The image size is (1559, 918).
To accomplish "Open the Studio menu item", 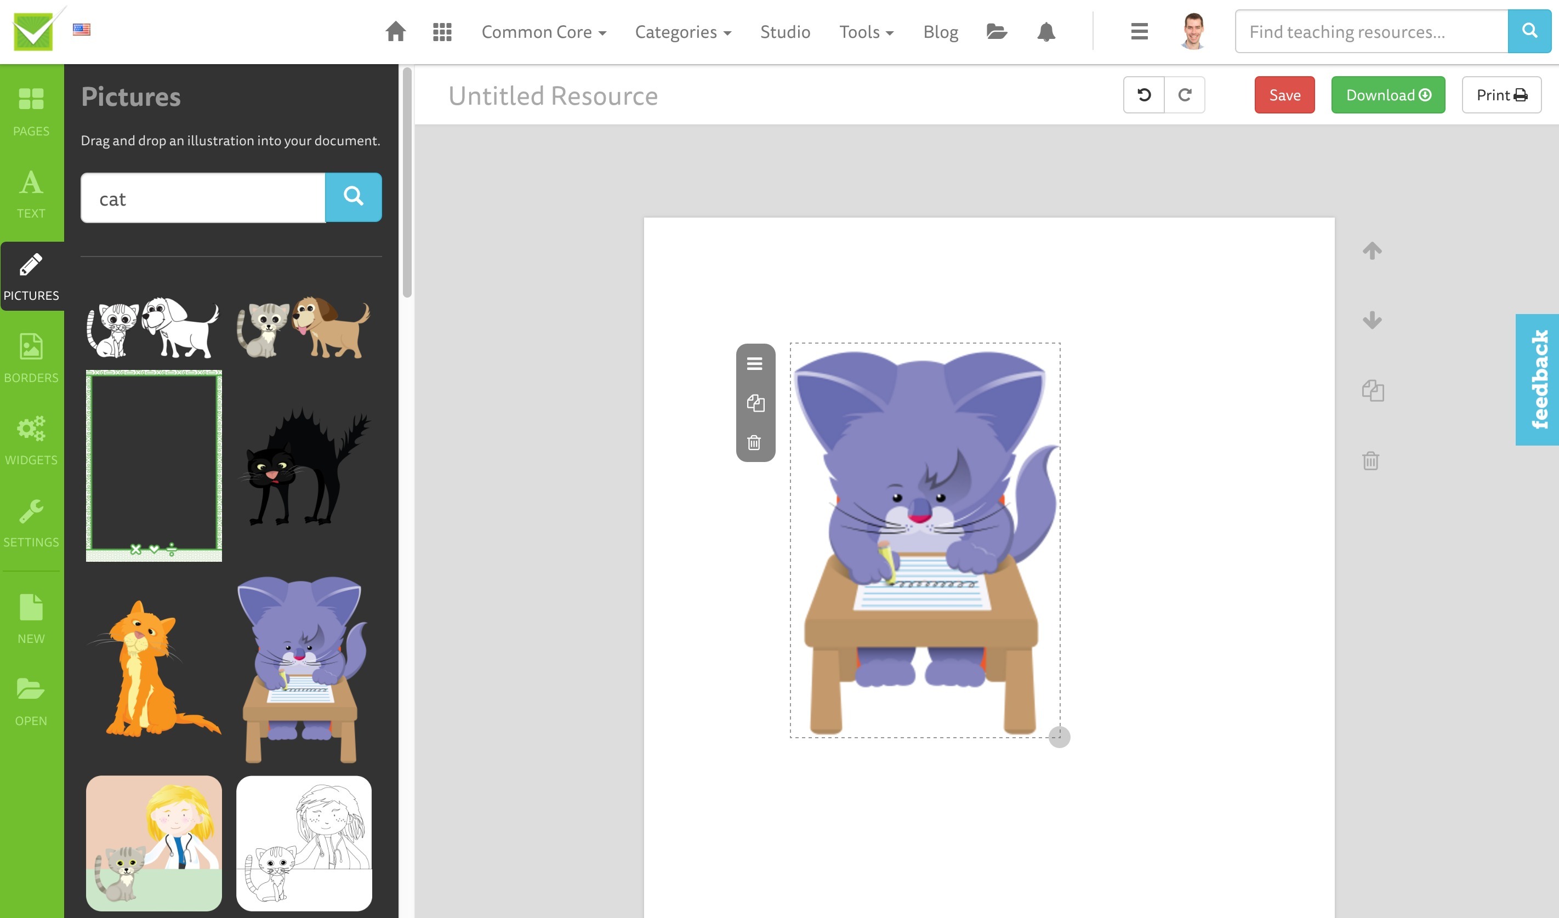I will pos(785,32).
